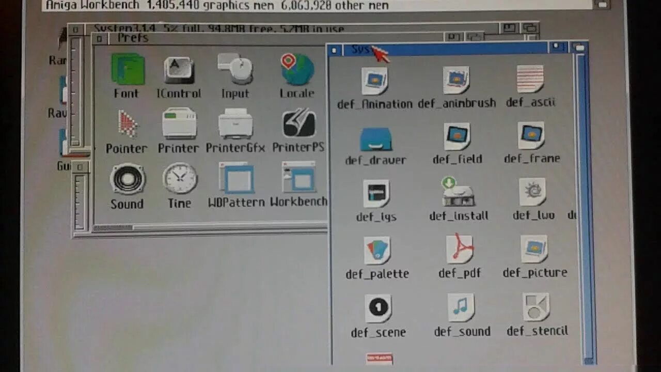Select the def_lgs icon
The height and width of the screenshot is (372, 661).
[x=376, y=194]
